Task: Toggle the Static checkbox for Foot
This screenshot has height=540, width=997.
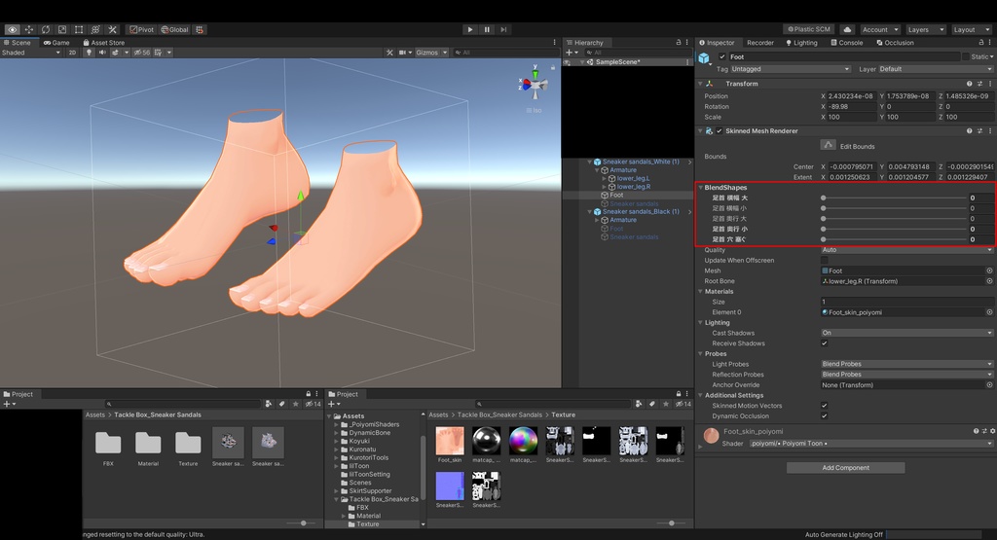Action: point(966,56)
